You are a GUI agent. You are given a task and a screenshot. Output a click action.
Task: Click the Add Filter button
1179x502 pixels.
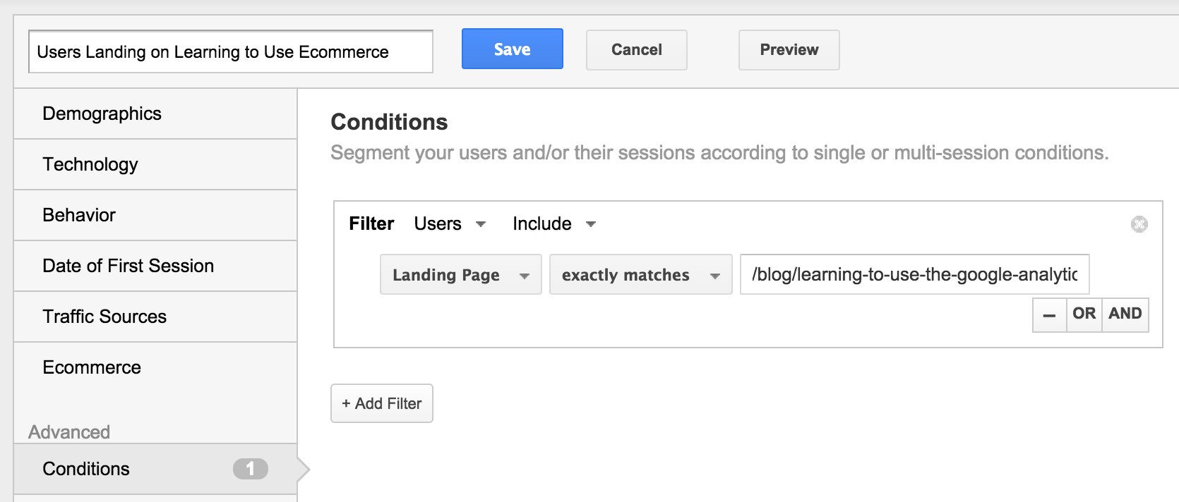382,403
